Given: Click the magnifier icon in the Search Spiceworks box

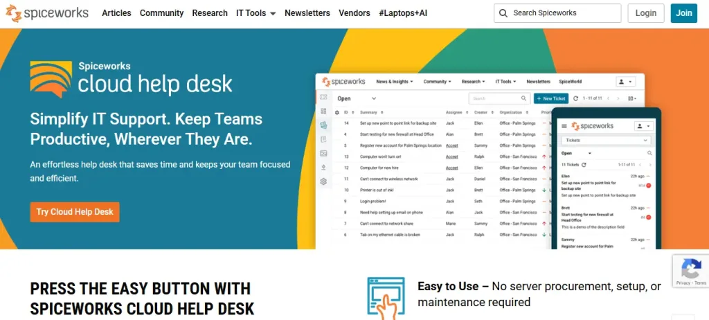Looking at the screenshot, I should pos(503,13).
